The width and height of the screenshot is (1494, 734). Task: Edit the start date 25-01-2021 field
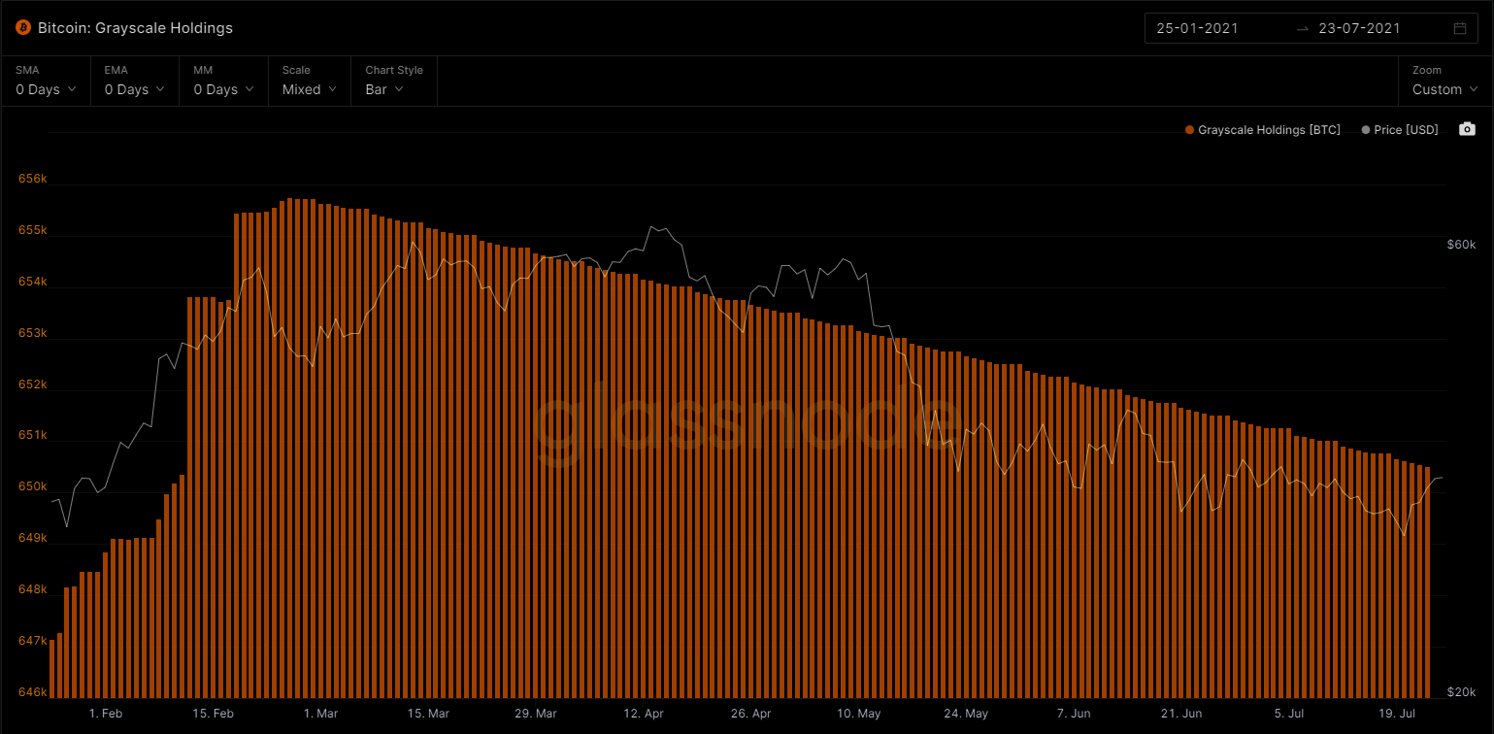[1197, 28]
